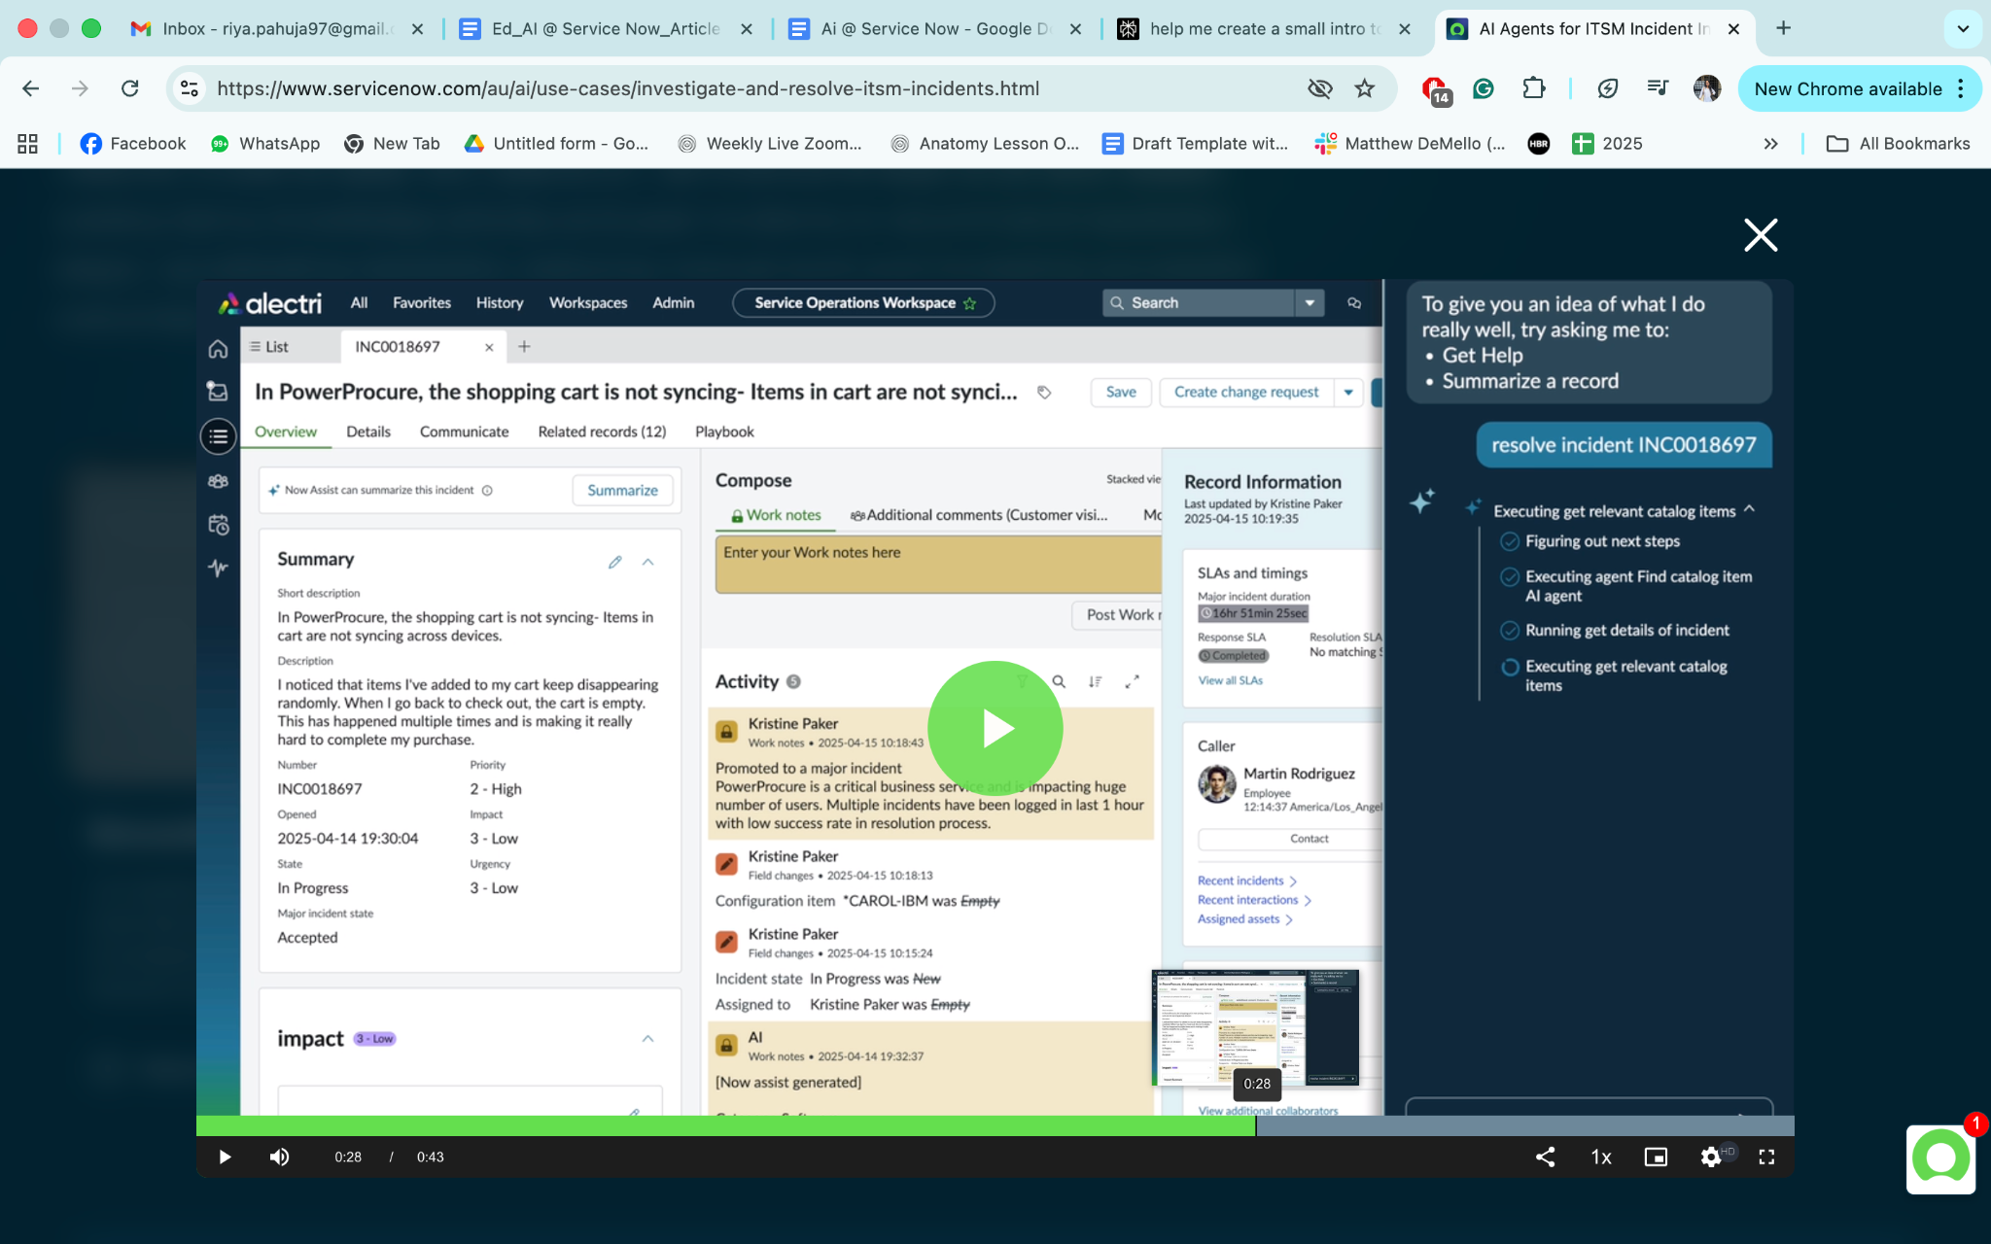The image size is (1991, 1244).
Task: Change playback speed from 1x
Action: pyautogui.click(x=1601, y=1157)
